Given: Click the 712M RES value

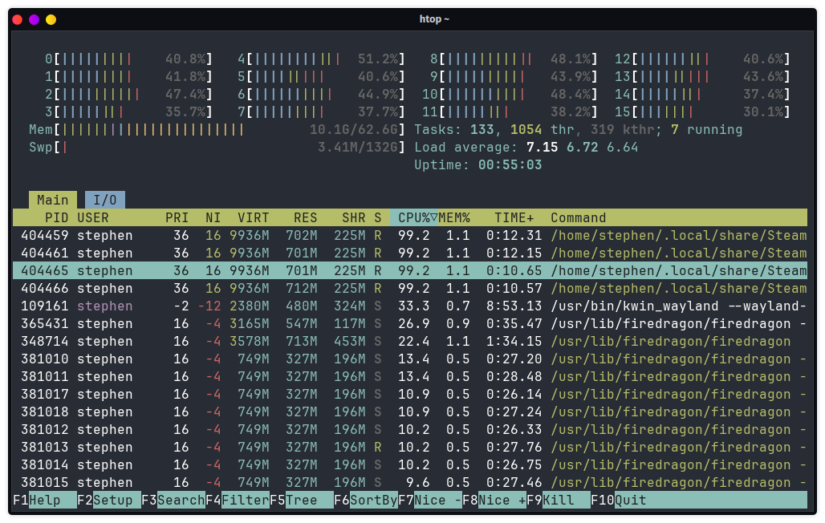Looking at the screenshot, I should click(302, 288).
